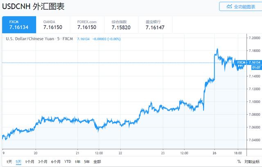This screenshot has width=262, height=167.
Task: Toggle the % percentage scale
Action: click(x=237, y=162)
